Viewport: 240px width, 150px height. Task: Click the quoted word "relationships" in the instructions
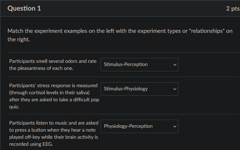coord(207,31)
